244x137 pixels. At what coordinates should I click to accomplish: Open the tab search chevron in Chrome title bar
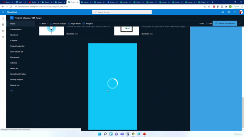point(223,2)
